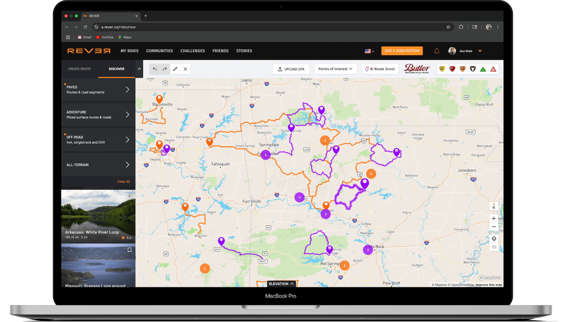
Task: Select the pencil draw tool
Action: click(175, 69)
